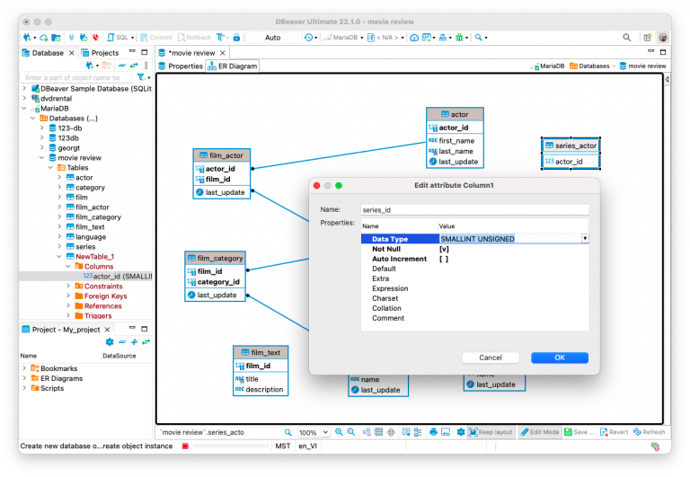The image size is (690, 477).
Task: Click the Revert button below diagram
Action: (x=614, y=432)
